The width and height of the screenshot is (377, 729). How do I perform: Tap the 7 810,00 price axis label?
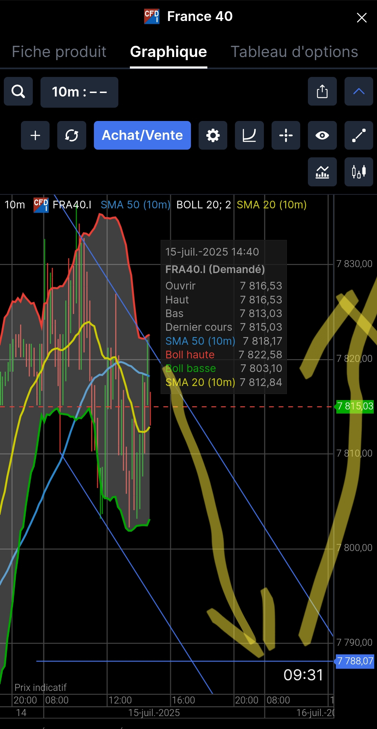(354, 453)
